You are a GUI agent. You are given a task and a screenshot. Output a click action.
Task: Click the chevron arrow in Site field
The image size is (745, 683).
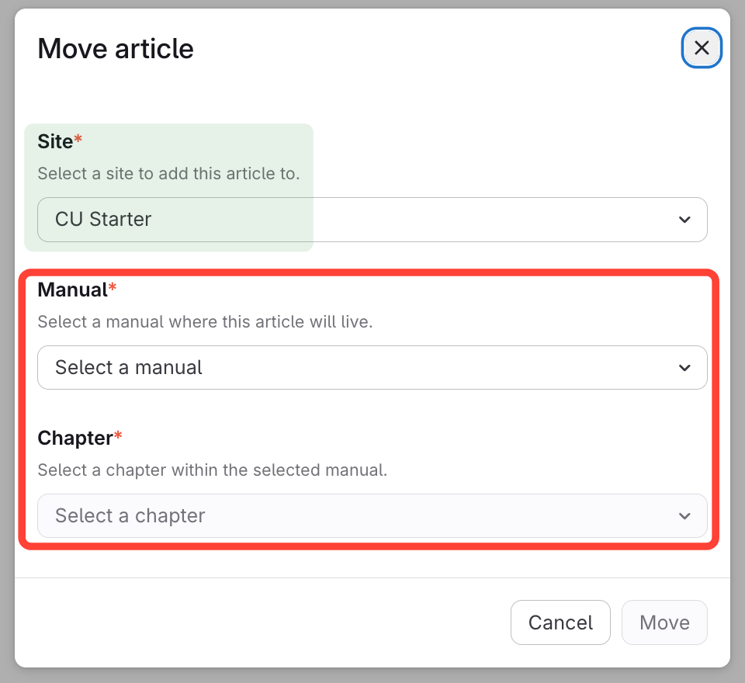[x=684, y=220]
